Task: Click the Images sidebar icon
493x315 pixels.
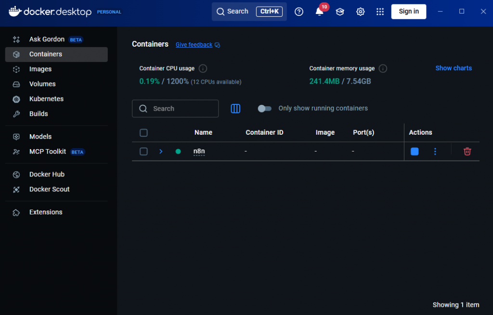Action: click(x=16, y=69)
